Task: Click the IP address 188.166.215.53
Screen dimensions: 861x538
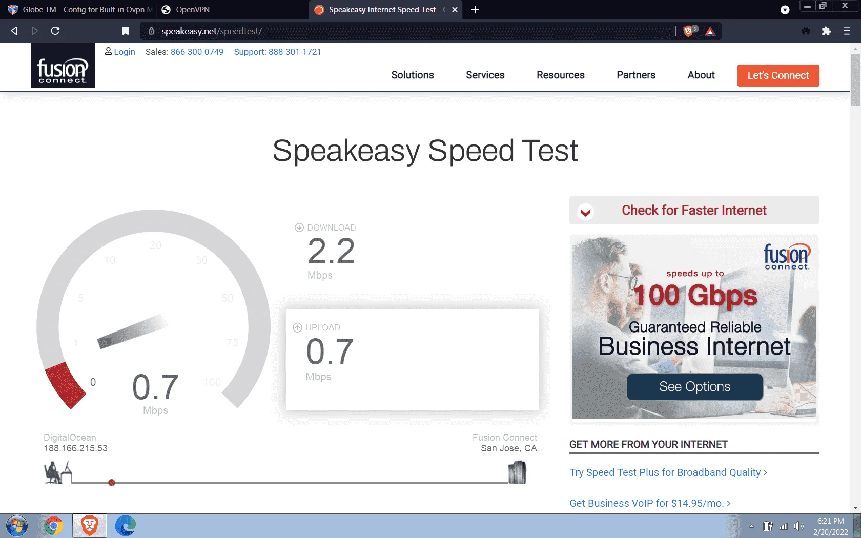Action: pyautogui.click(x=76, y=448)
